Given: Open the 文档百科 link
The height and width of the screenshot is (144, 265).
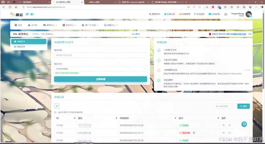Looking at the screenshot, I should pyautogui.click(x=214, y=14).
